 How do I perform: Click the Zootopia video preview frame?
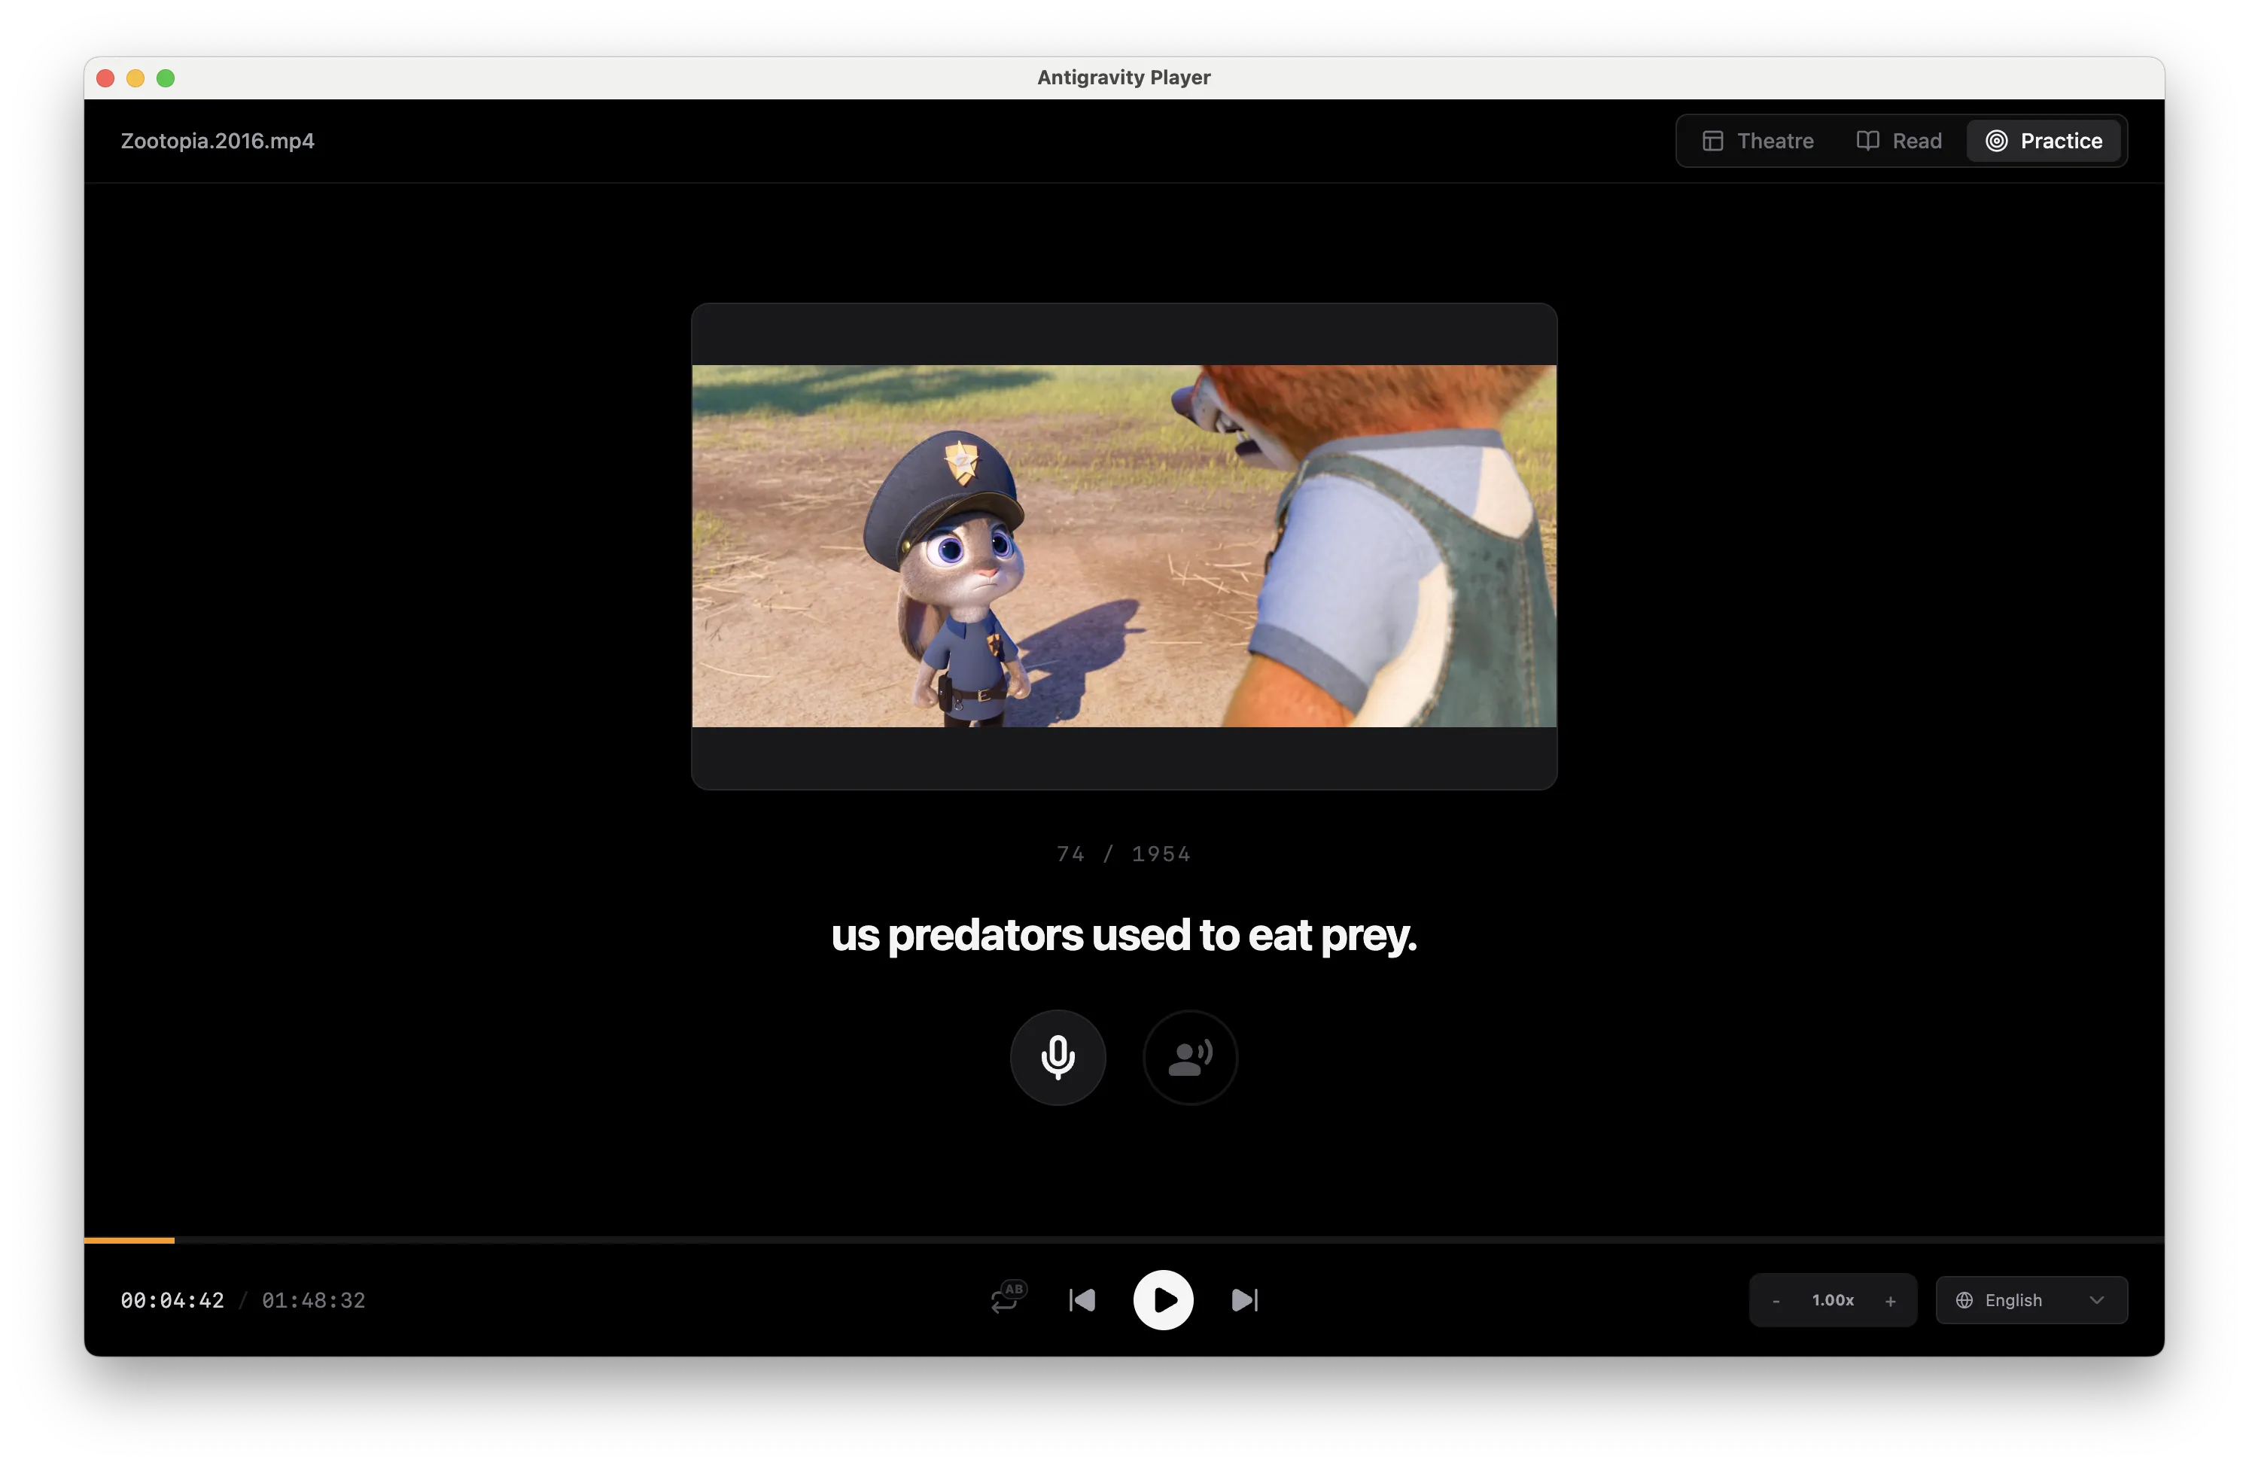[x=1124, y=546]
